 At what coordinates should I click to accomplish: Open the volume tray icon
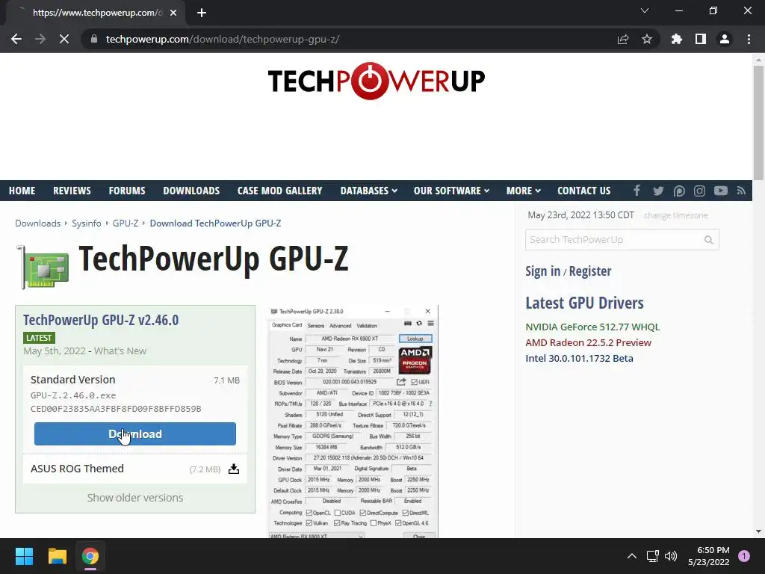click(671, 556)
